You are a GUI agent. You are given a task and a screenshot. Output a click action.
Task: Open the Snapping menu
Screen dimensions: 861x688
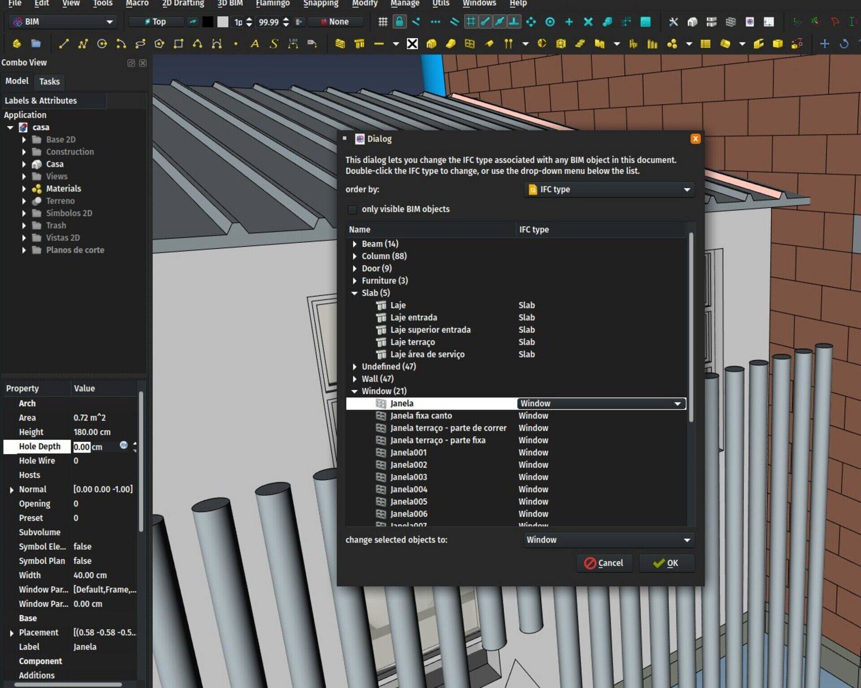[x=321, y=3]
